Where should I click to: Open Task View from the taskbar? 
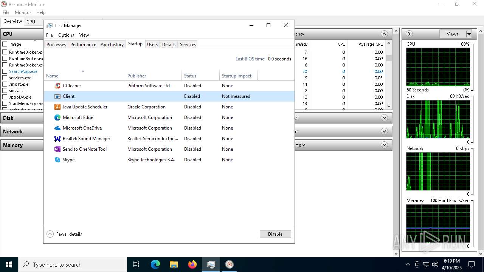tap(136, 264)
